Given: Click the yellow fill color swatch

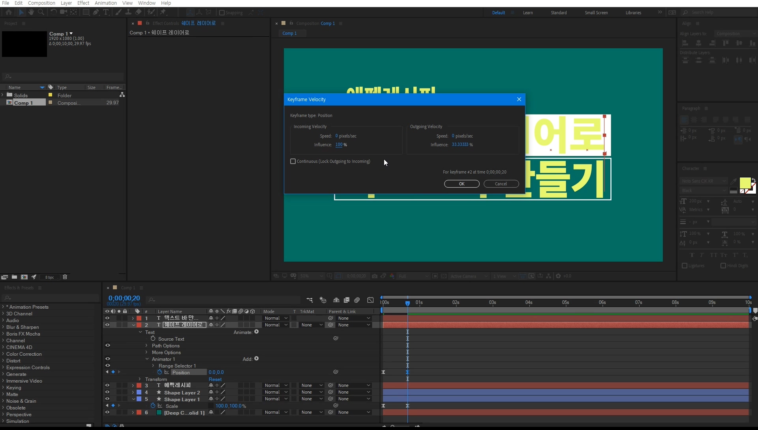Looking at the screenshot, I should click(745, 183).
